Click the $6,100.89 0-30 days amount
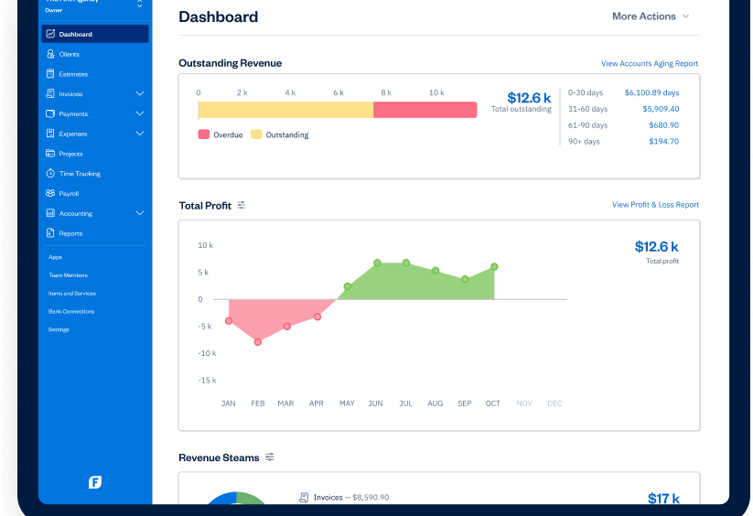The height and width of the screenshot is (516, 753). click(651, 92)
